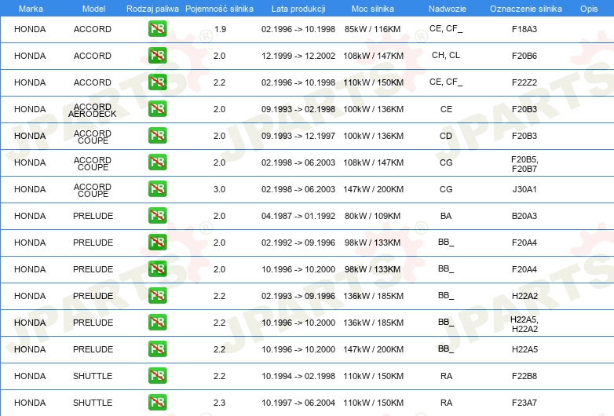Image resolution: width=614 pixels, height=416 pixels.
Task: Click the Nadwozie column header
Action: 448,9
